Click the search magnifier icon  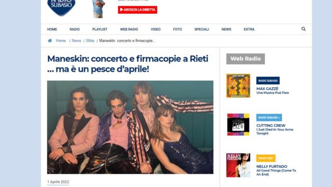point(303,29)
